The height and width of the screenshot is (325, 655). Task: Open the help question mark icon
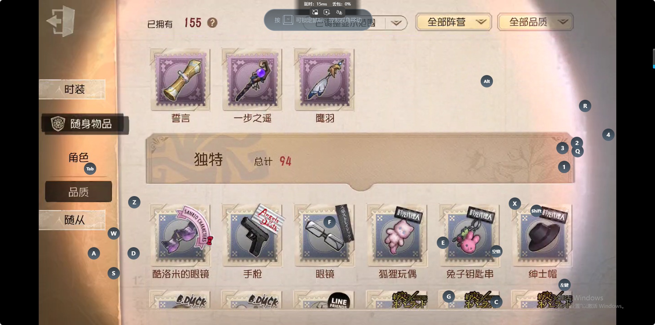(x=212, y=23)
